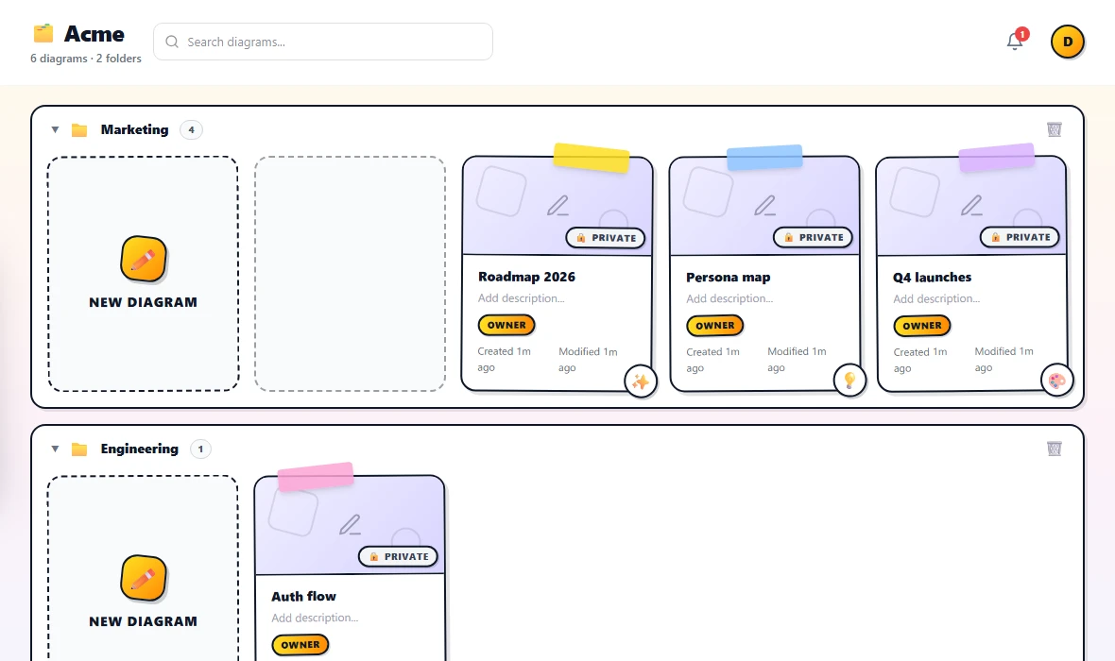Viewport: 1115px width, 661px height.
Task: Click 'Modified 1m ago' on Q4 launches
Action: (1003, 360)
